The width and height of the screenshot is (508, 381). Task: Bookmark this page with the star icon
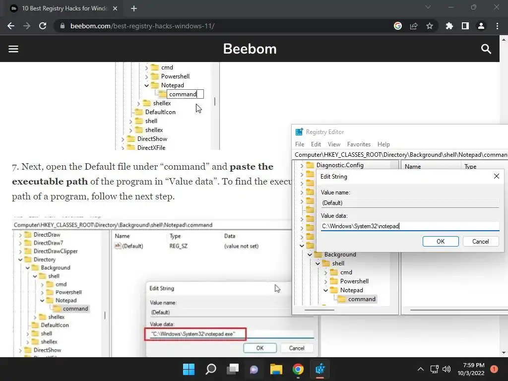click(x=429, y=26)
